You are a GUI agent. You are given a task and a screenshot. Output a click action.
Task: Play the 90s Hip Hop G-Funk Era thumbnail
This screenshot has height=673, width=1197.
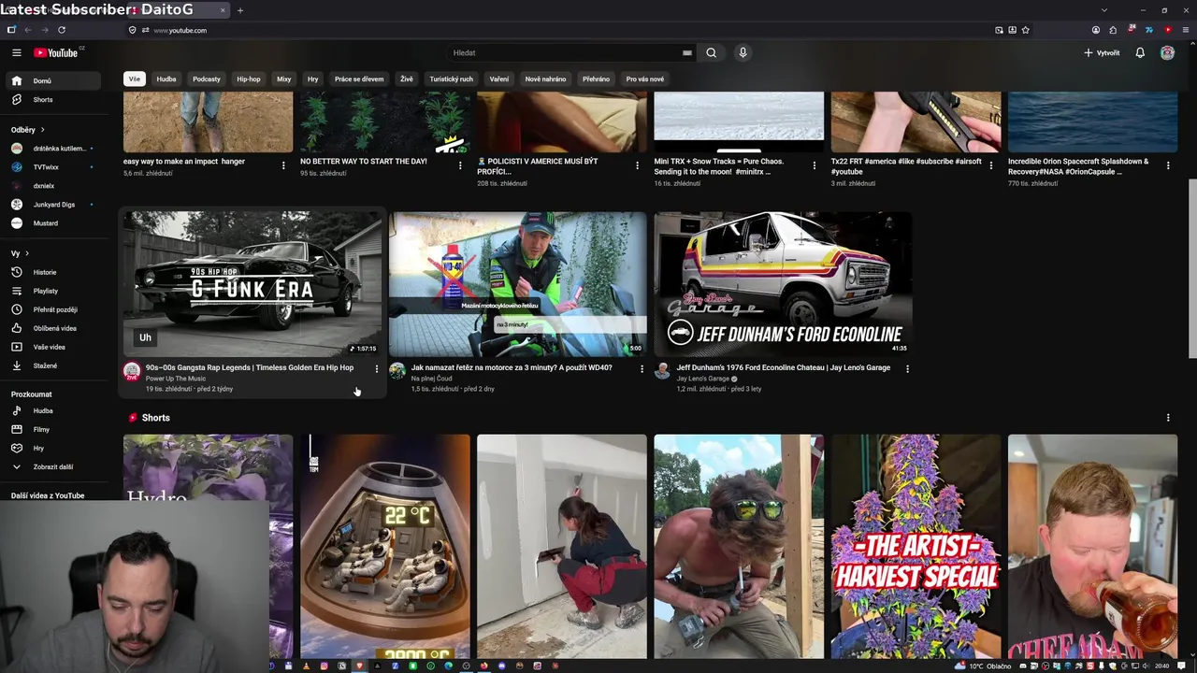tap(252, 284)
